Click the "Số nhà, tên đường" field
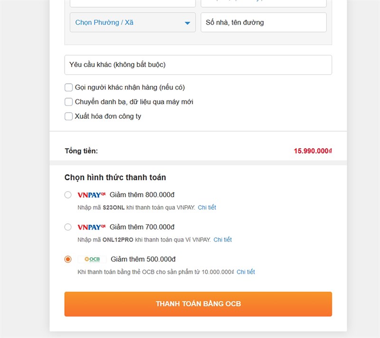The image size is (380, 338). tap(264, 22)
